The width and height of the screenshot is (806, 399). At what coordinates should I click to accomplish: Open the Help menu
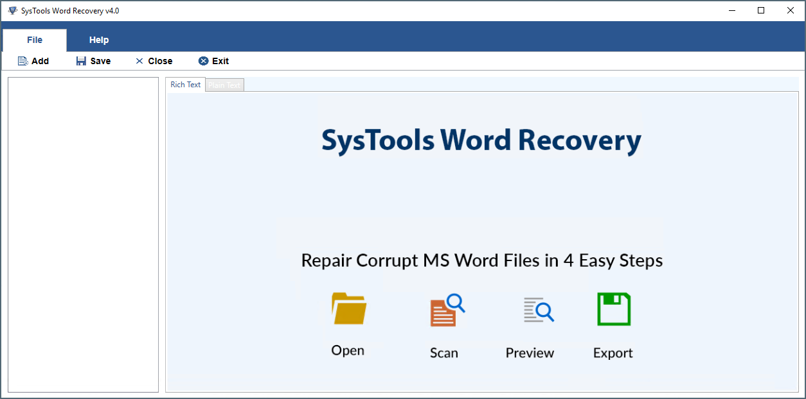pyautogui.click(x=98, y=39)
